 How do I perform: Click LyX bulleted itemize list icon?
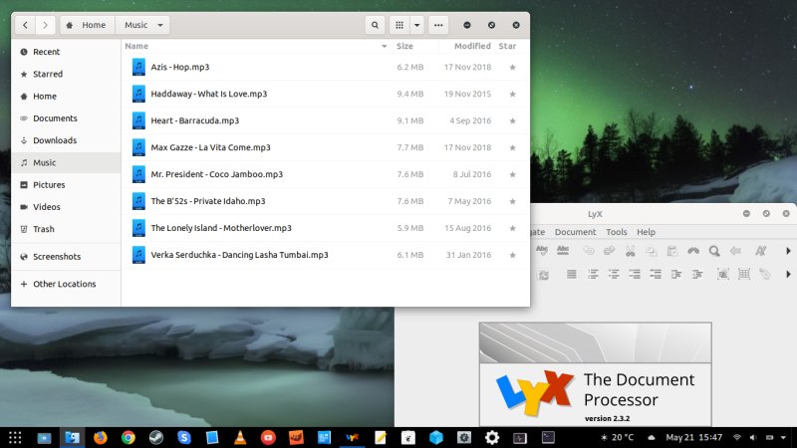coord(614,275)
